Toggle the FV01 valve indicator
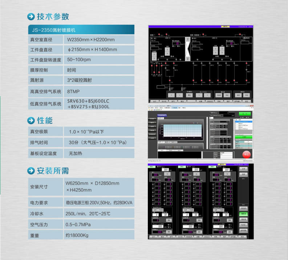Image resolution: width=288 pixels, height=260 pixels. (x=194, y=80)
